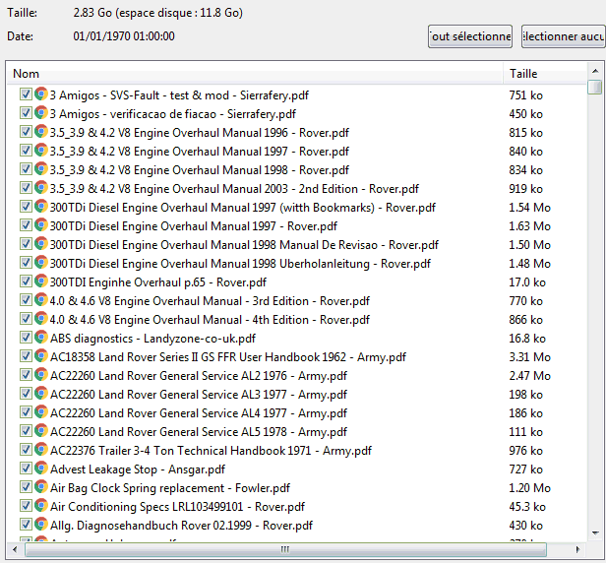Click the icon of AC22260 General Service AL2 1976
The image size is (606, 563).
(41, 375)
